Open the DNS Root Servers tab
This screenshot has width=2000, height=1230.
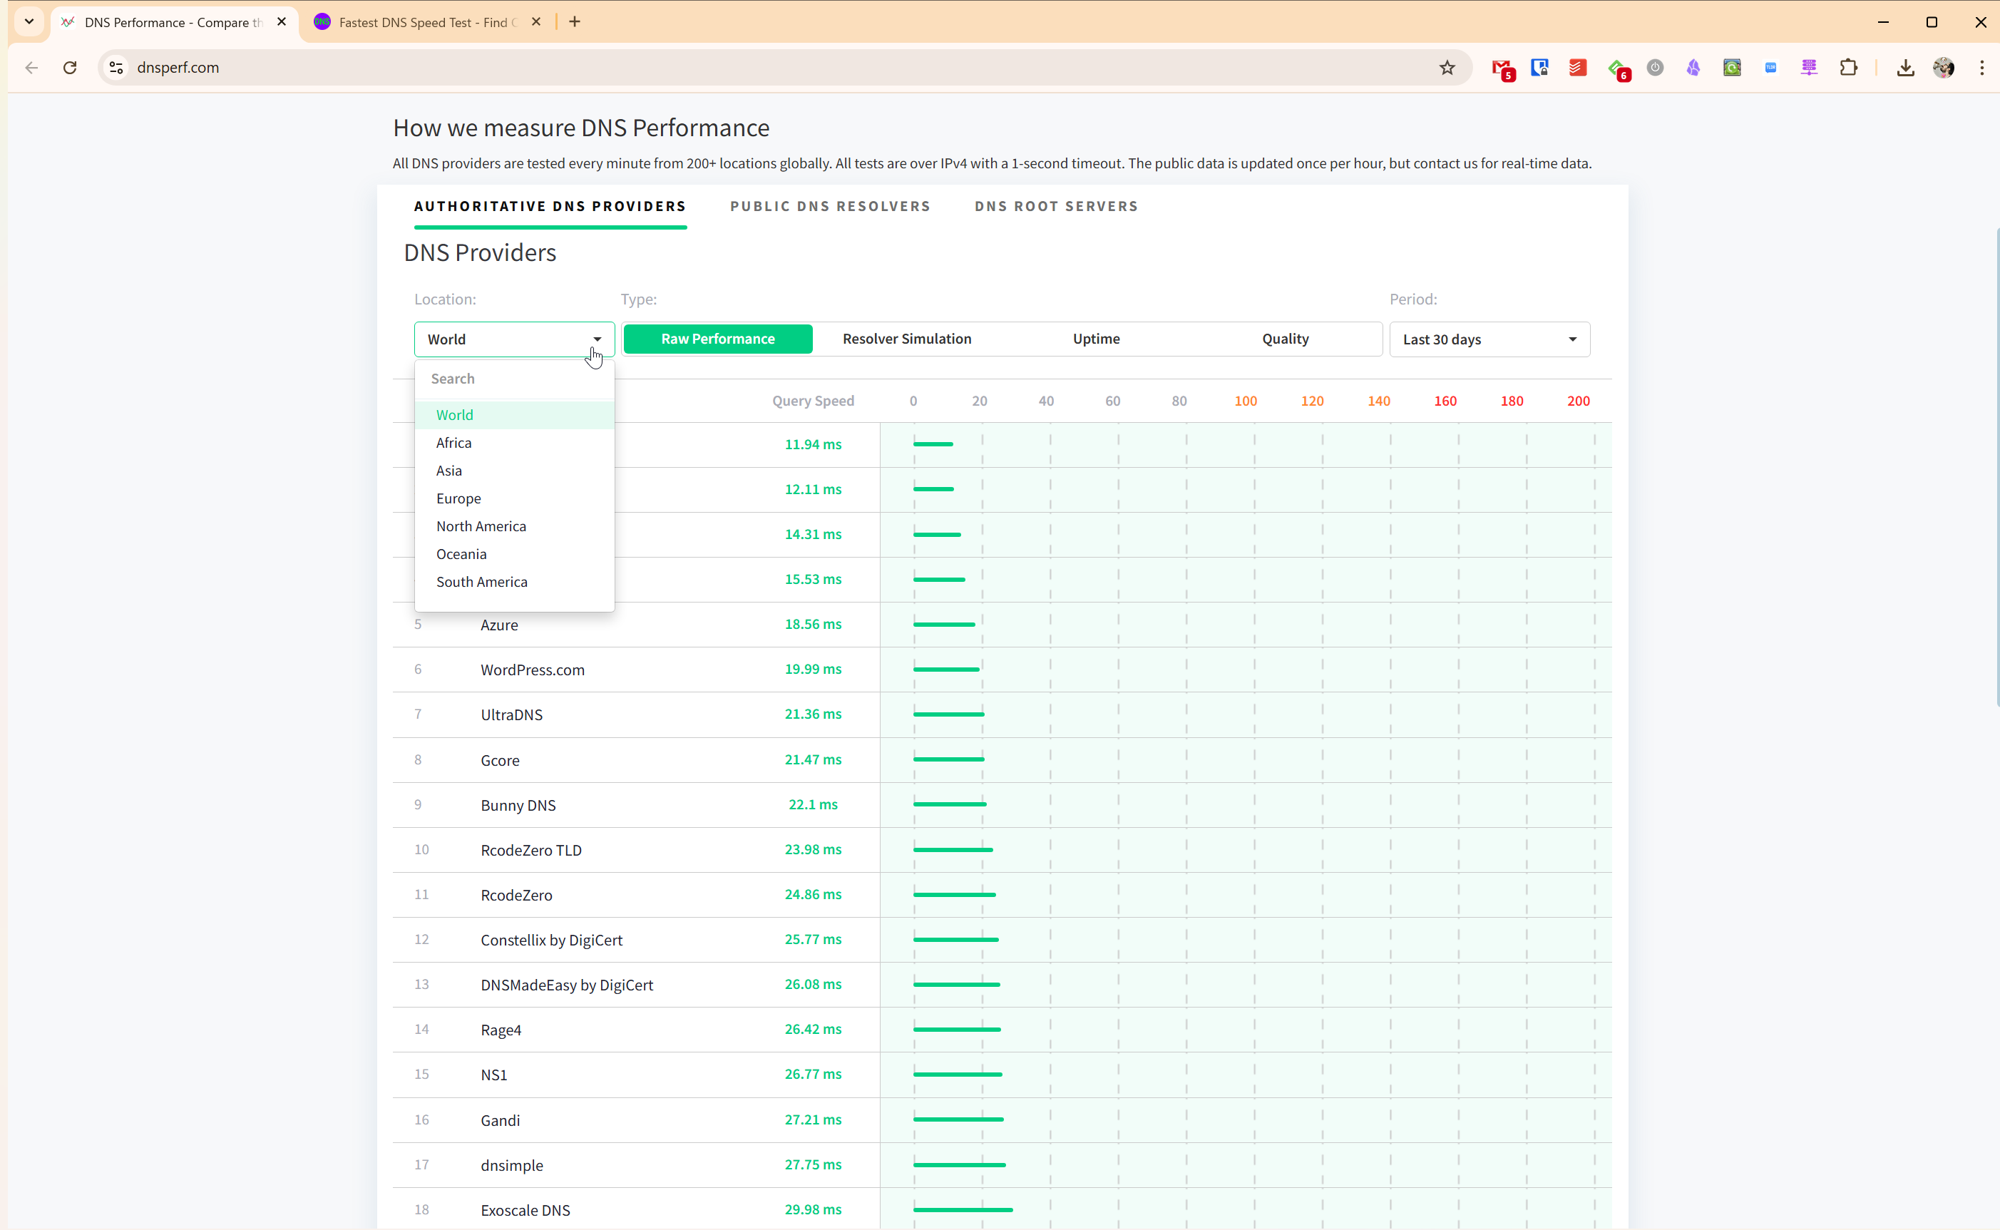click(x=1056, y=207)
